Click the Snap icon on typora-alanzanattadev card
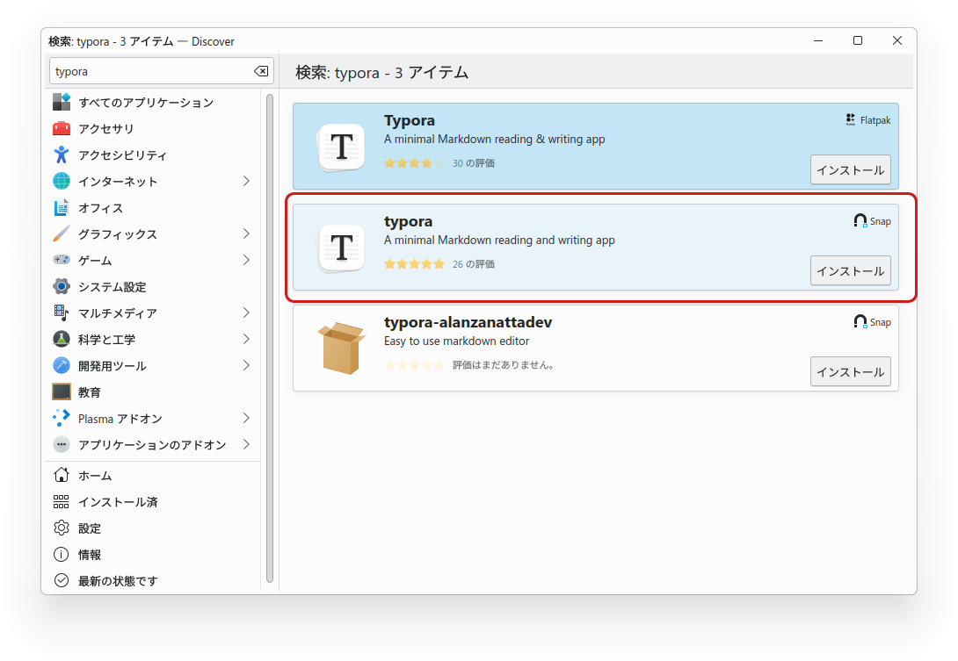 860,321
